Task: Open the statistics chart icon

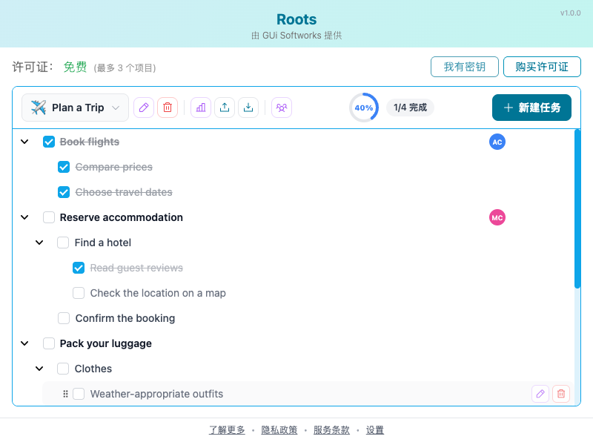Action: point(201,108)
